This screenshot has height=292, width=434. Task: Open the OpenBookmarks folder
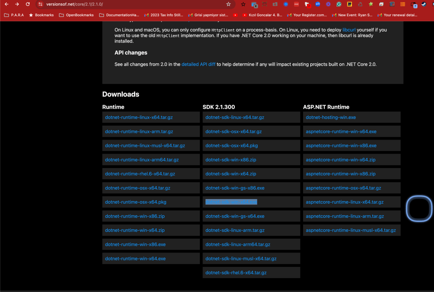(76, 15)
